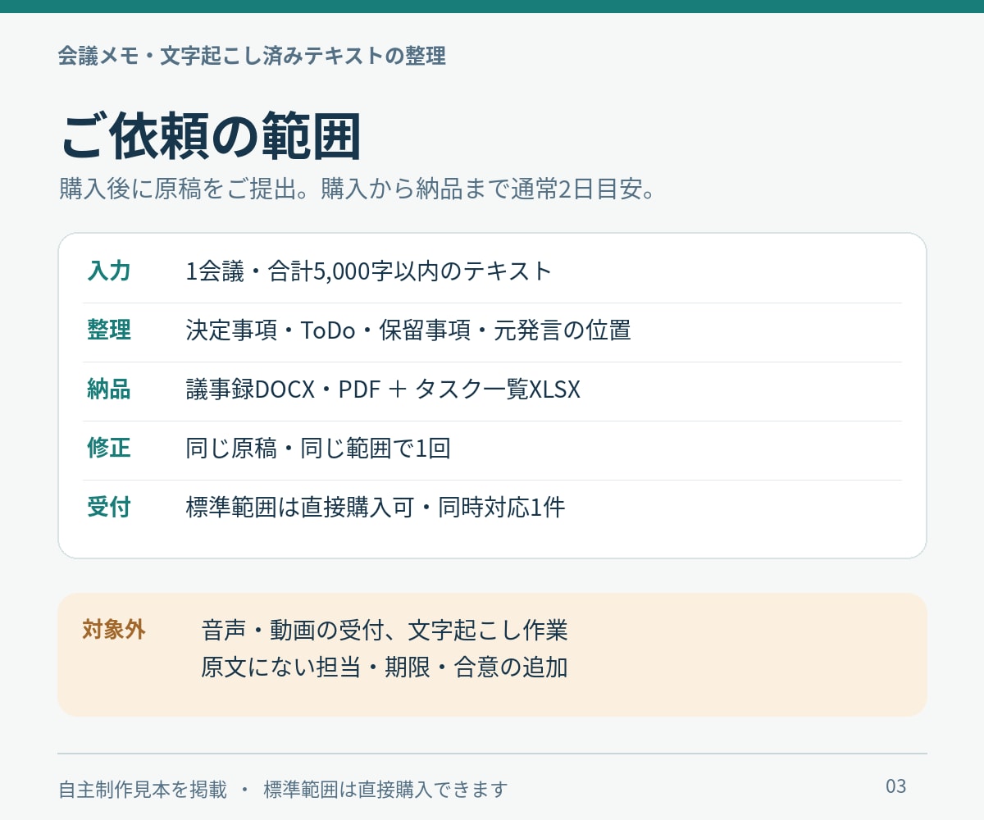The image size is (984, 820).
Task: Click the line 購入後に原稿をご提出。購入から納品まで通常2日目安。
Action: tap(360, 189)
